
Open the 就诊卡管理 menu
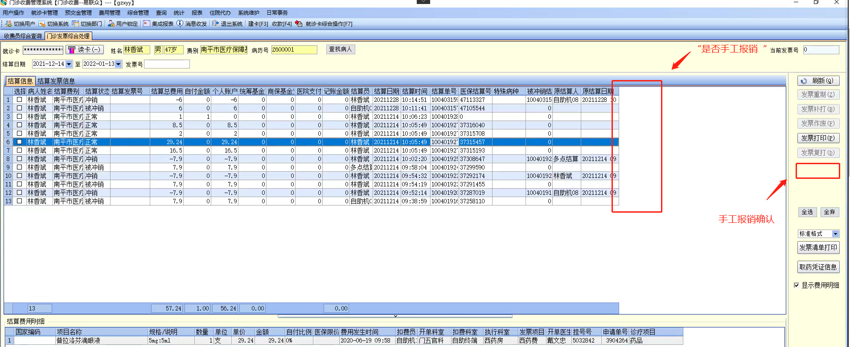pyautogui.click(x=45, y=13)
